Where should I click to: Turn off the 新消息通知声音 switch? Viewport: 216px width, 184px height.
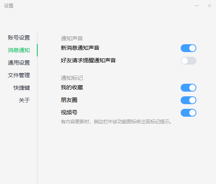(x=189, y=48)
